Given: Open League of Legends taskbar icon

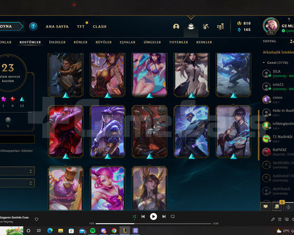Looking at the screenshot, I should pyautogui.click(x=125, y=231).
